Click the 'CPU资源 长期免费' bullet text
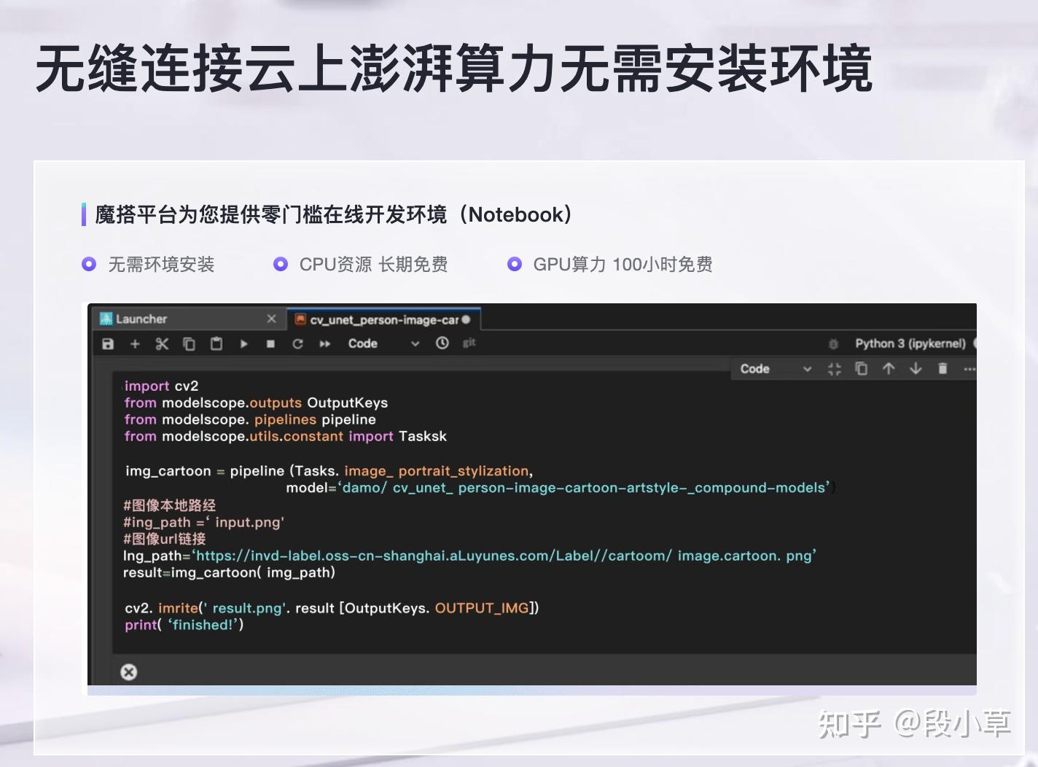 pyautogui.click(x=373, y=265)
